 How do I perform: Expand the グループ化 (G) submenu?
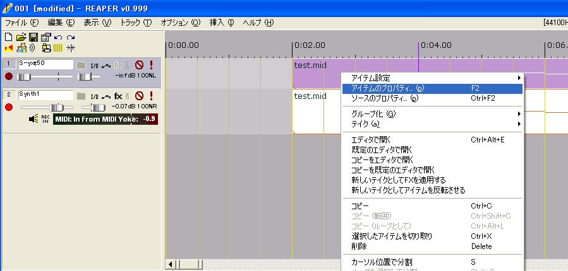[x=433, y=114]
